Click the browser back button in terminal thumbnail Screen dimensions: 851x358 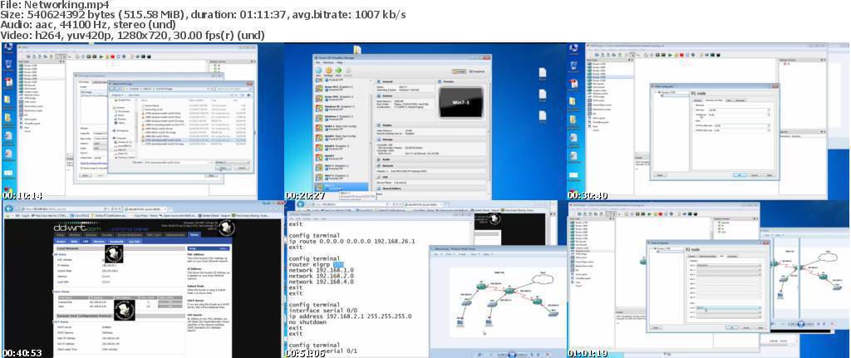(x=301, y=204)
